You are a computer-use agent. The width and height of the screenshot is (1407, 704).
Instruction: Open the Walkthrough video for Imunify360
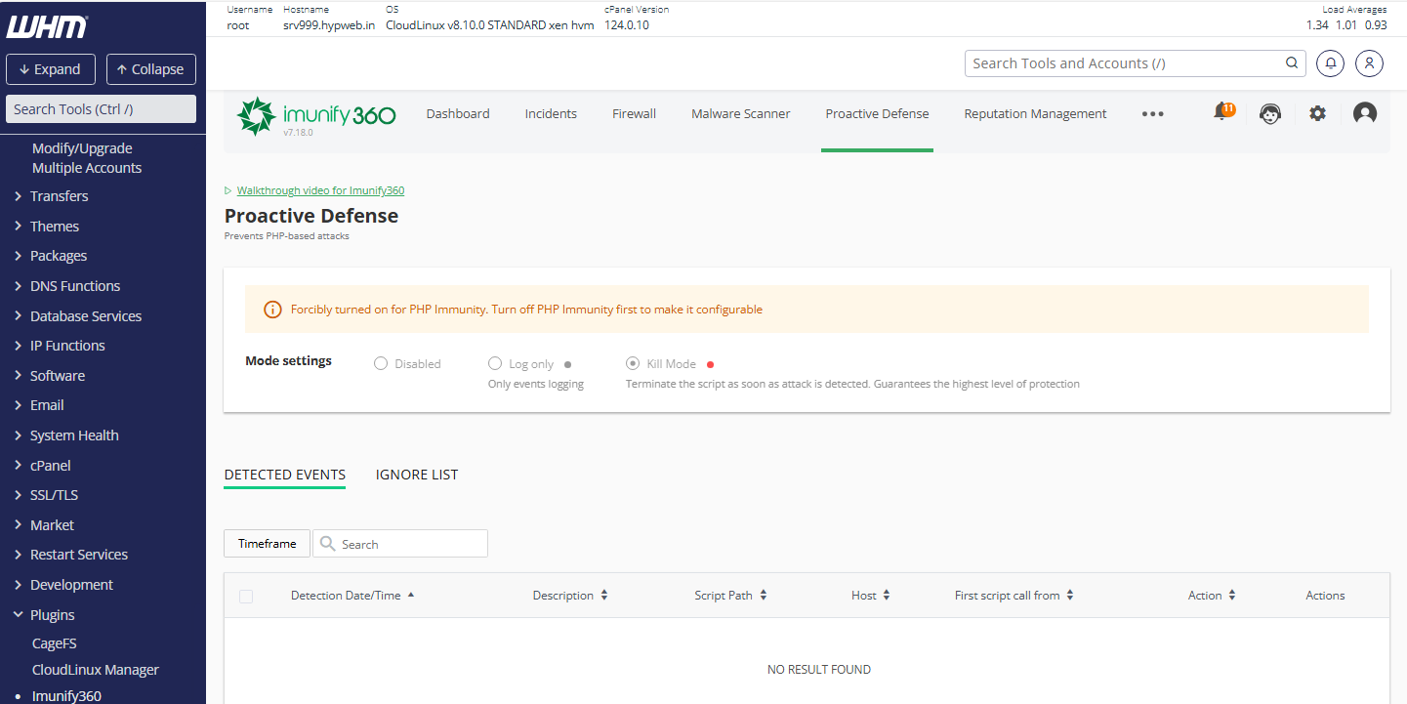point(320,189)
